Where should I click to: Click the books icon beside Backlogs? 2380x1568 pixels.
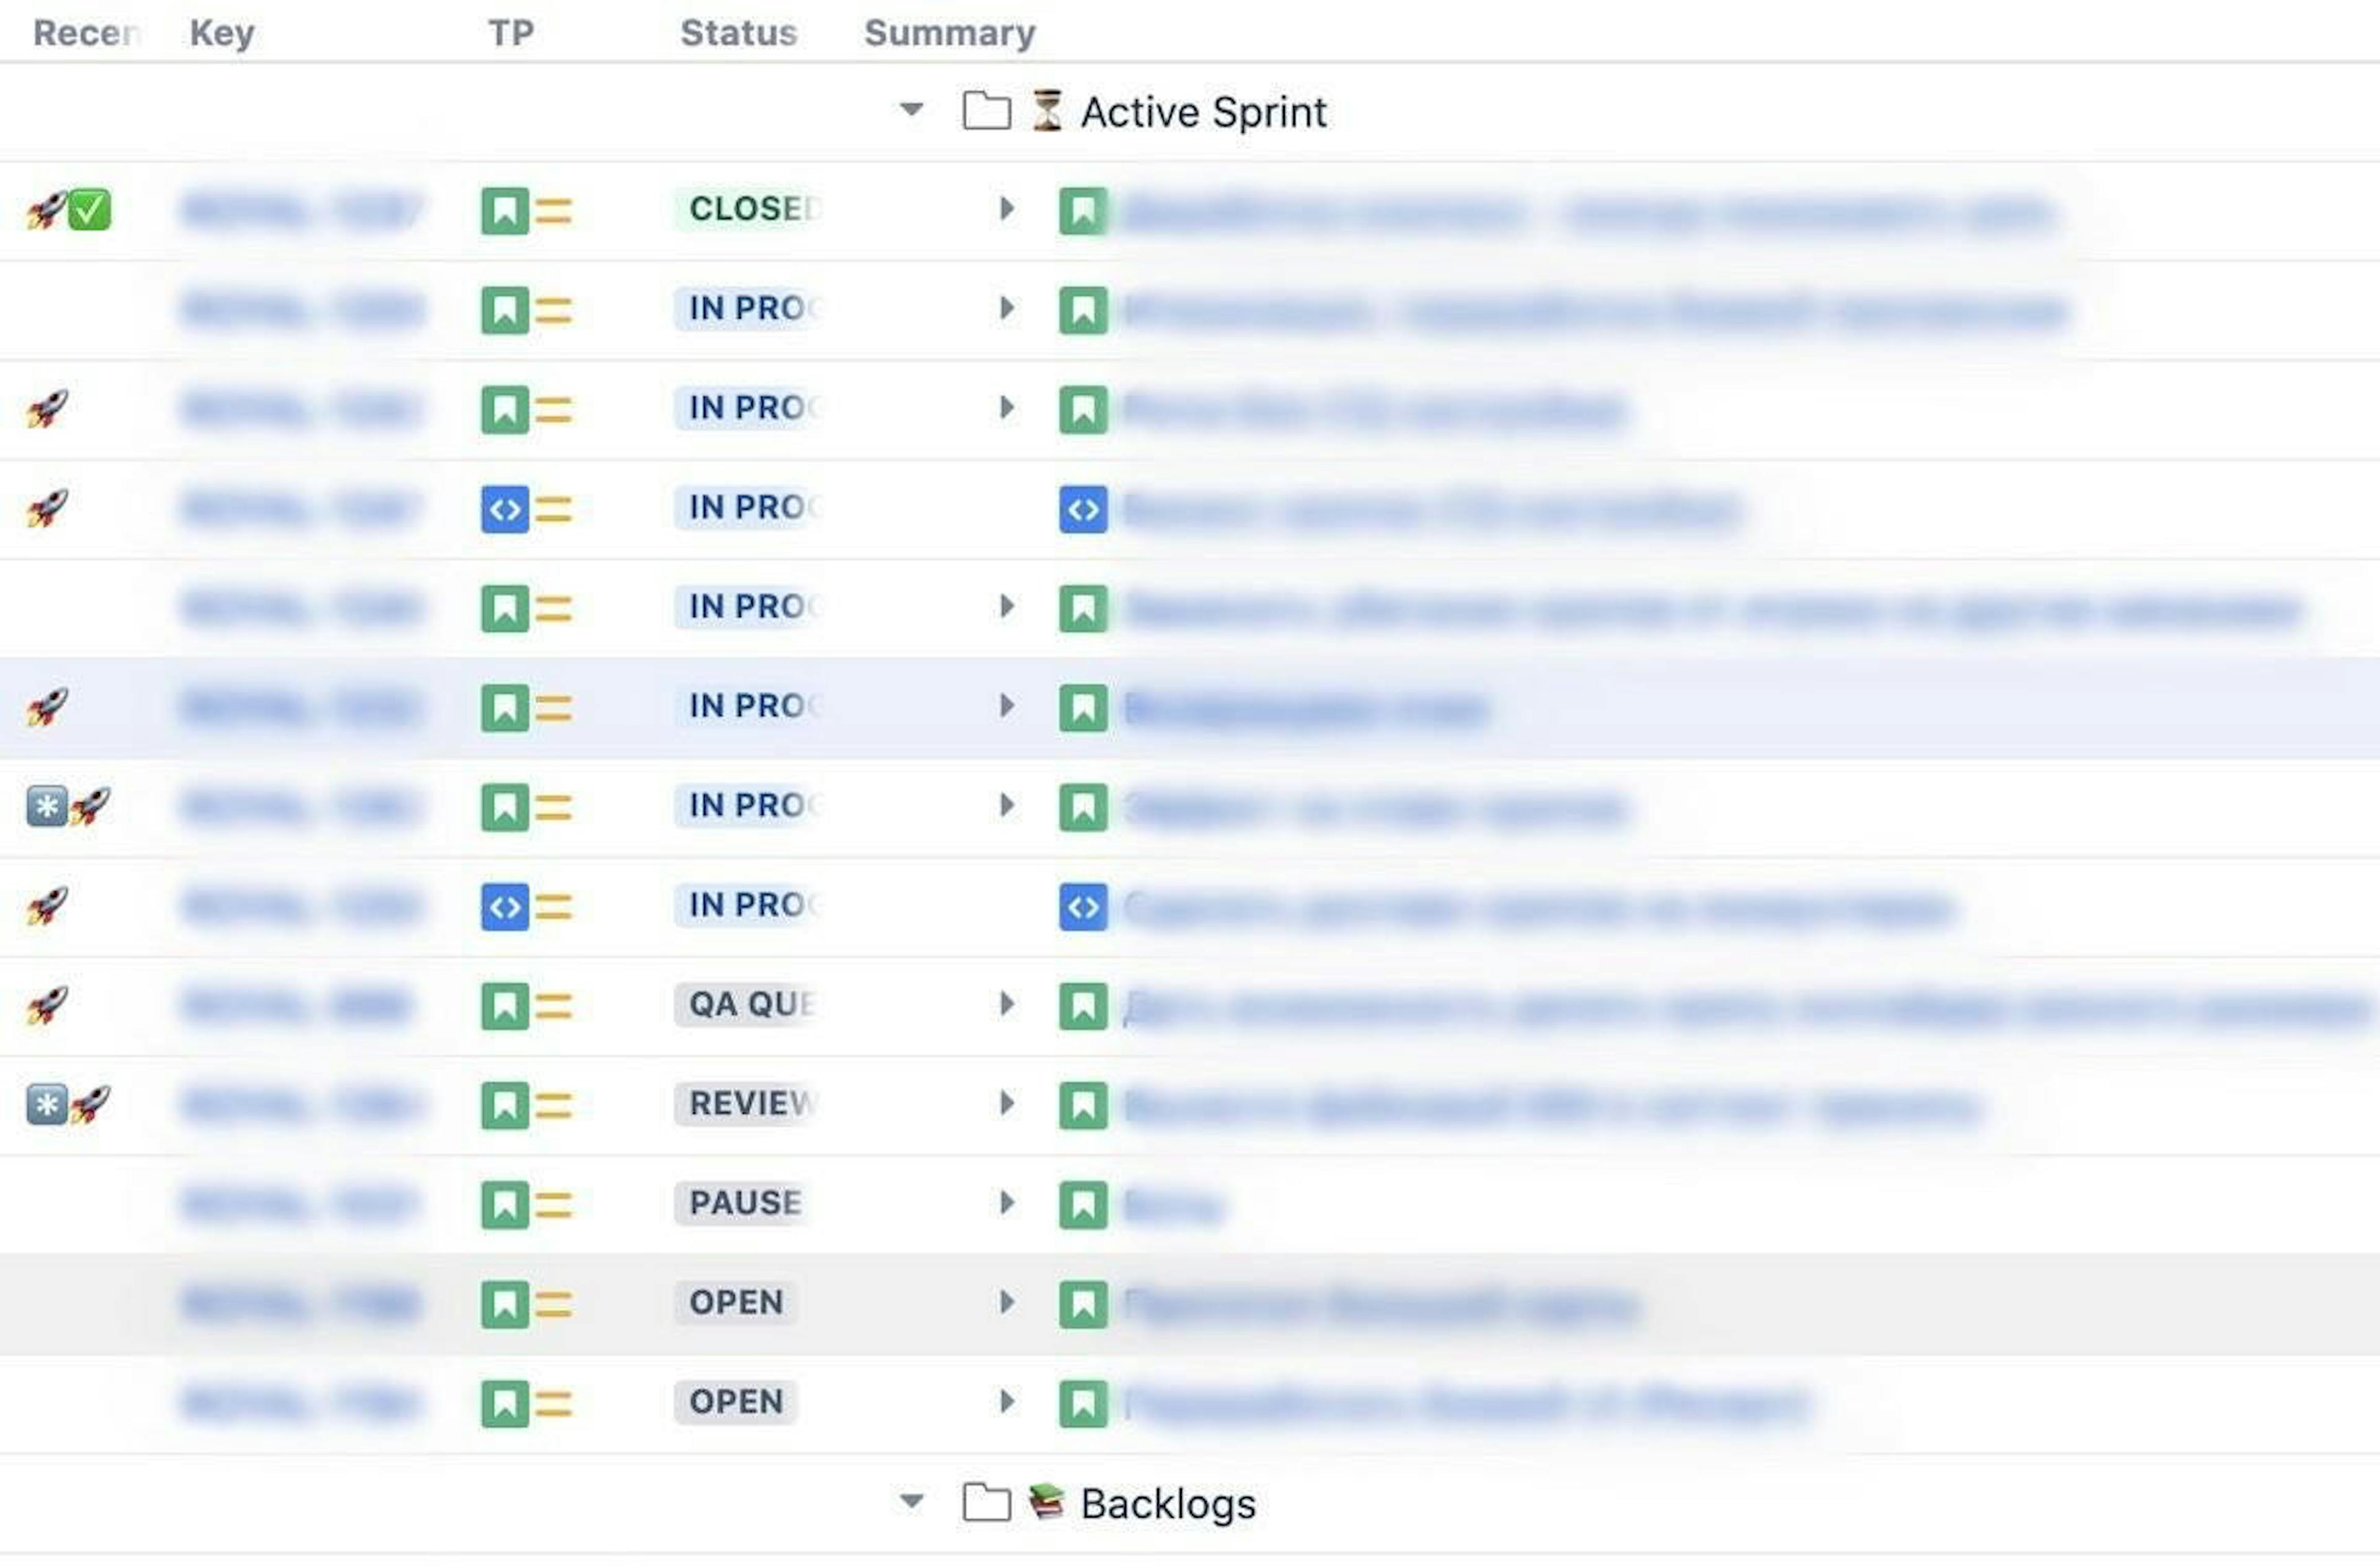pos(1047,1501)
